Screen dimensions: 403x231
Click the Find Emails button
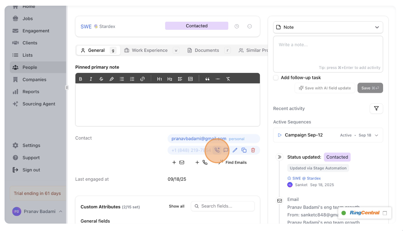[232, 162]
